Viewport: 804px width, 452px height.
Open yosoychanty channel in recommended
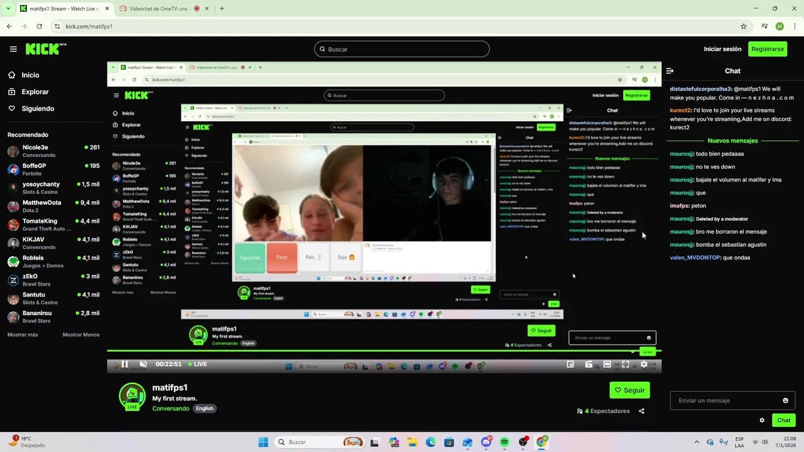pos(53,188)
